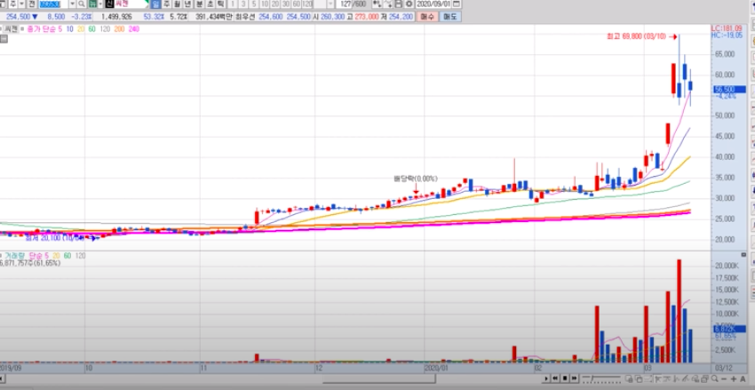Select the tick (틱) chart period
The width and height of the screenshot is (755, 390).
220,4
